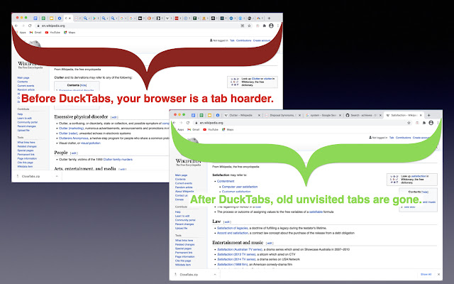Reload the page in the back Clutter window
The image size is (454, 284).
[30, 26]
